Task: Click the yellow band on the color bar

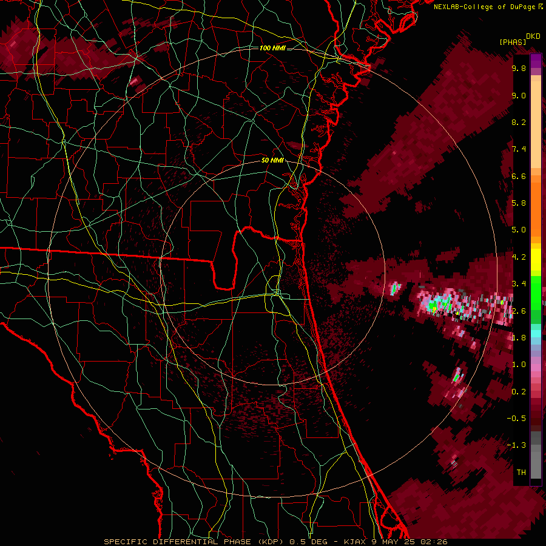Action: click(x=536, y=260)
